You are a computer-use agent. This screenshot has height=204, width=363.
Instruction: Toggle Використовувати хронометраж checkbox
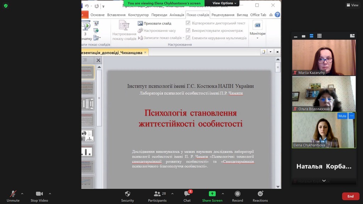click(188, 30)
